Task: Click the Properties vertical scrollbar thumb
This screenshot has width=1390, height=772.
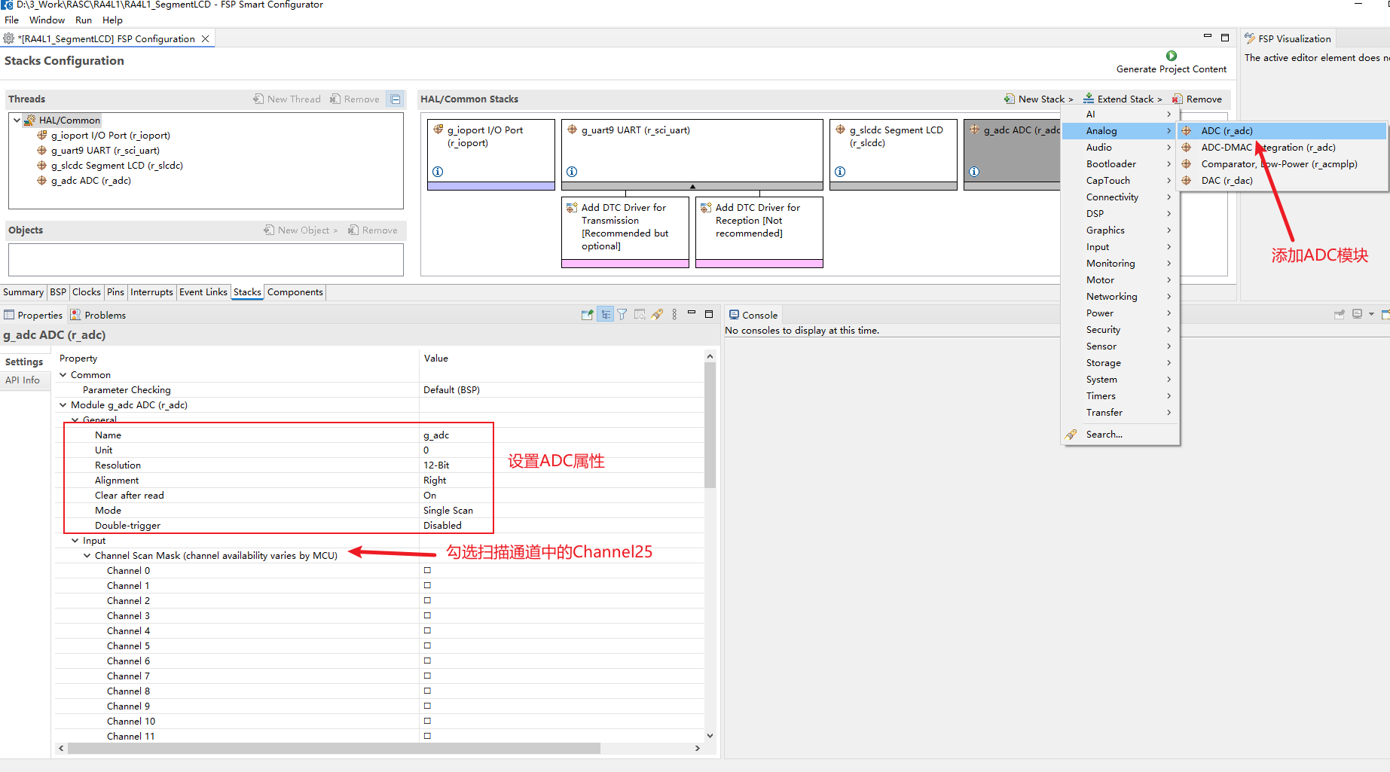Action: pyautogui.click(x=710, y=425)
